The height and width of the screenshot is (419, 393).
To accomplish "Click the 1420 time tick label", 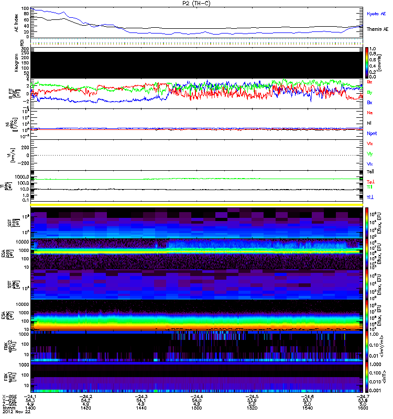I will coord(85,408).
